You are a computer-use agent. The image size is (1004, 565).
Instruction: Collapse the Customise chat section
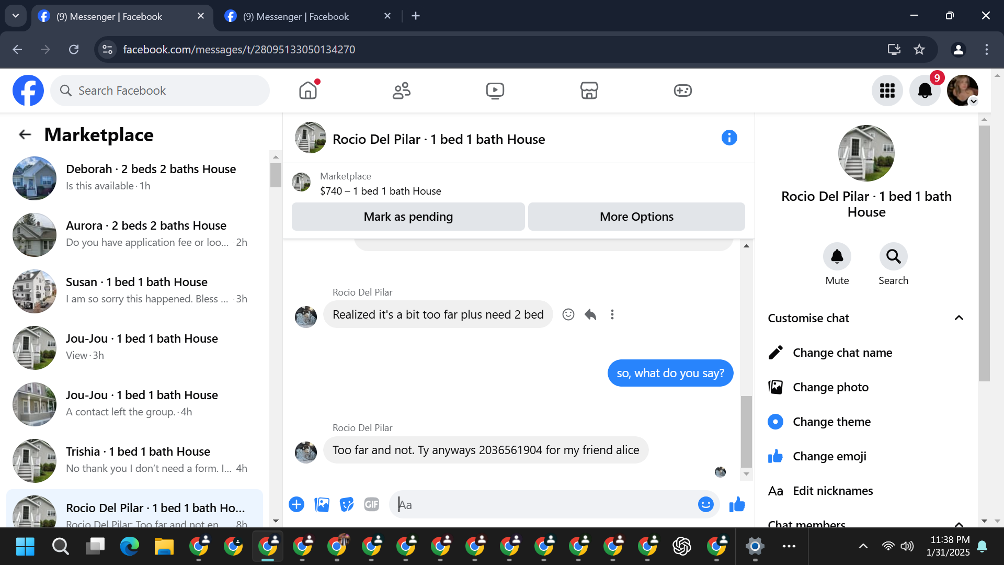click(x=959, y=318)
